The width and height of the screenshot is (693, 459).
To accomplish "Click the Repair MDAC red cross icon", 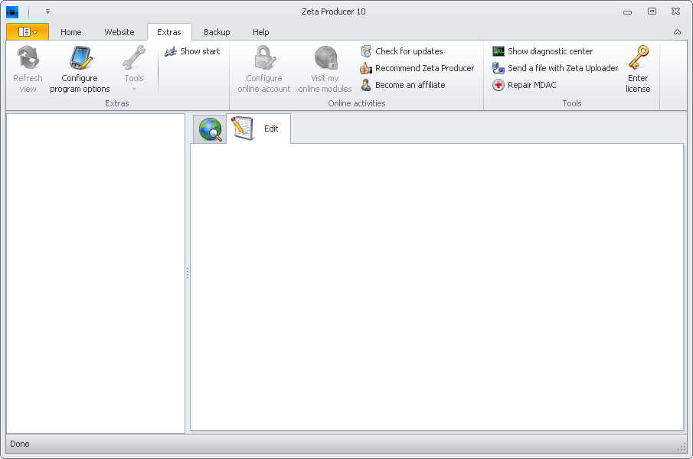I will click(498, 85).
